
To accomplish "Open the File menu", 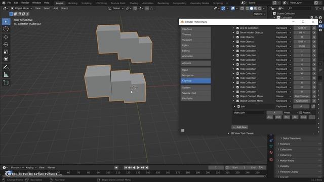I will [9, 3].
